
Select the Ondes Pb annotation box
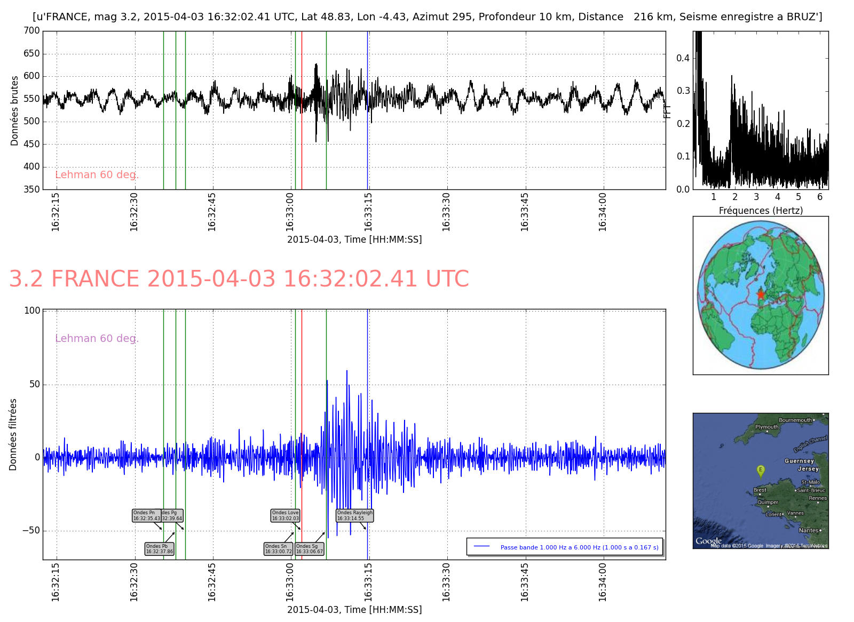pos(160,549)
